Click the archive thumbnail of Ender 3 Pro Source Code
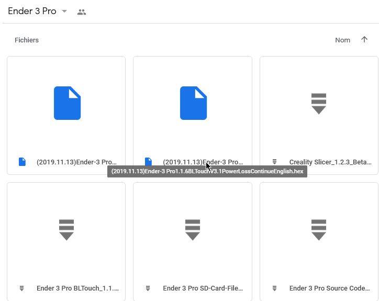379x301 pixels. [319, 230]
